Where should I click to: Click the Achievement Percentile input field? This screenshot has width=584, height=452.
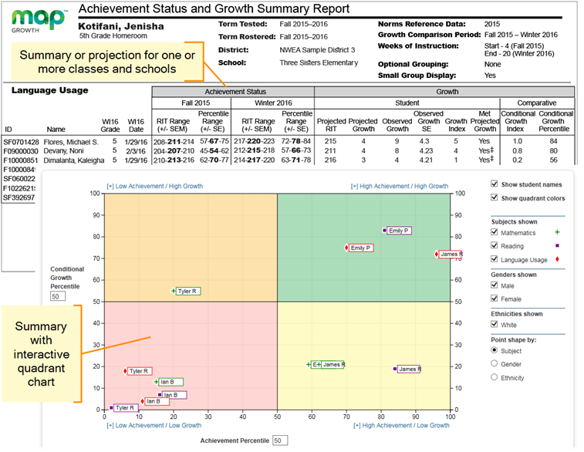(x=280, y=440)
